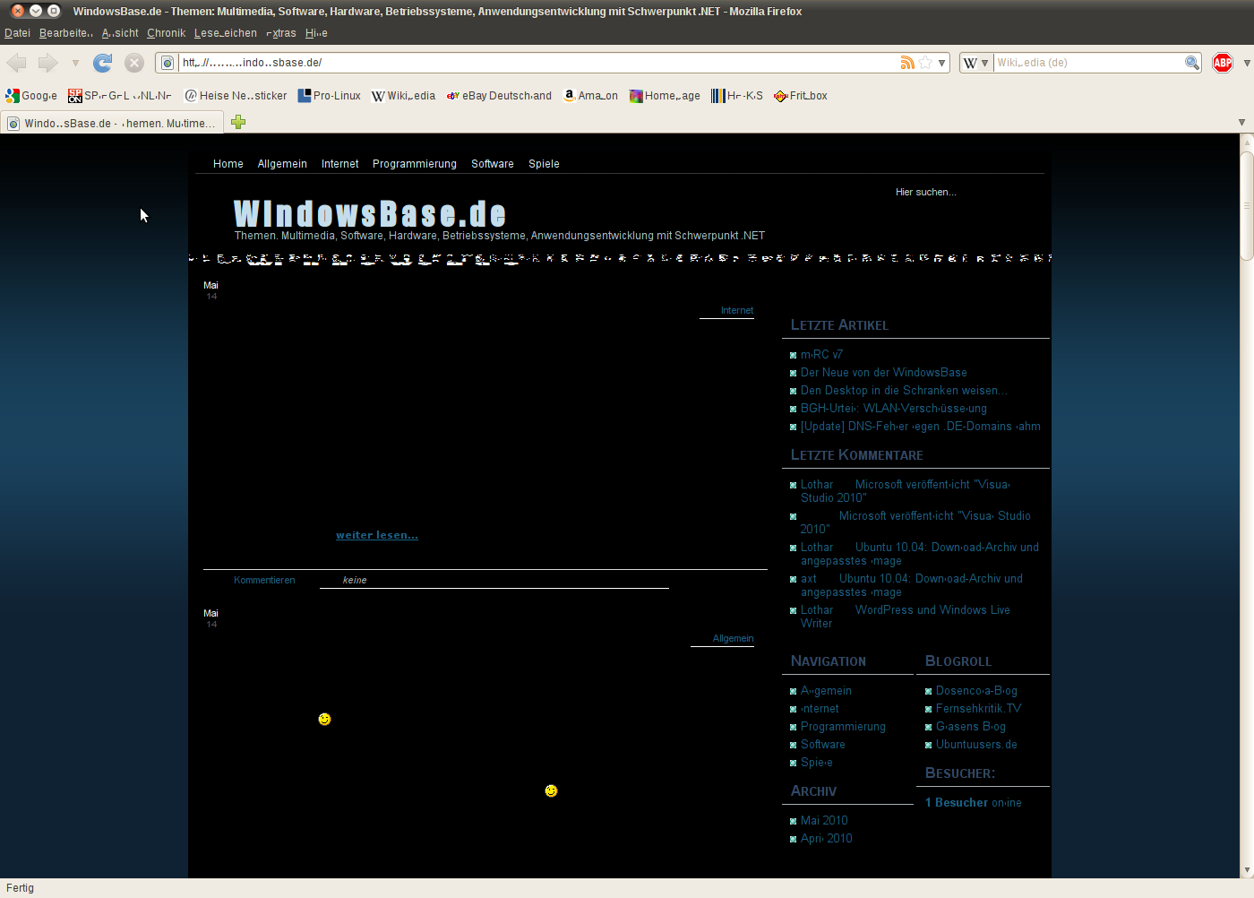Select the WindowsBase.de browser tab
The height and width of the screenshot is (898, 1254).
pos(112,123)
